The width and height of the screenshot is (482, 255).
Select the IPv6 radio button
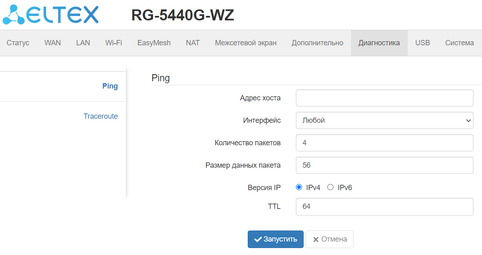(x=331, y=187)
